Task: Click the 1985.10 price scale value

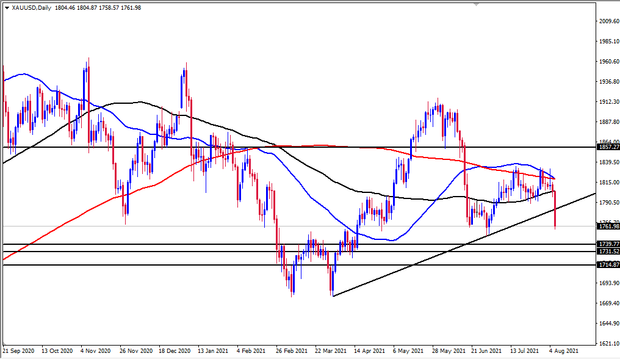Action: [610, 41]
